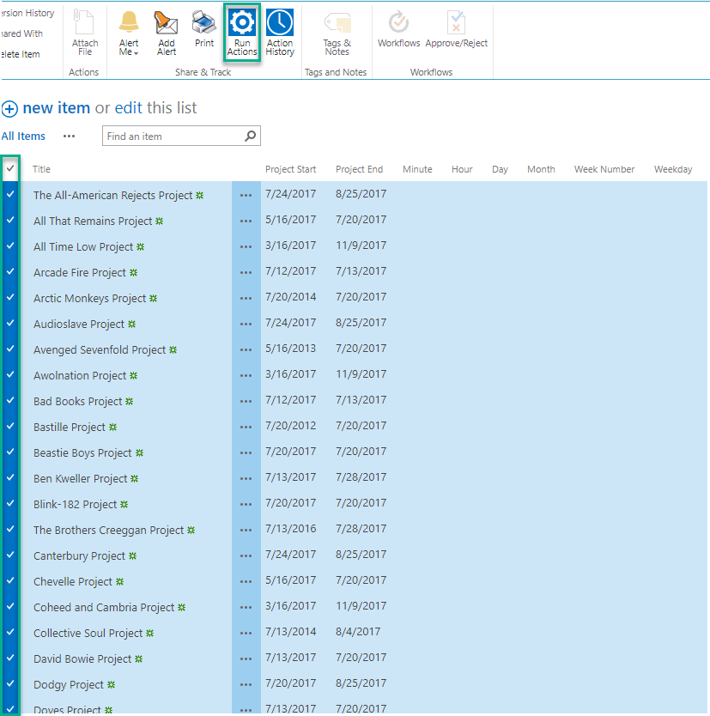Open the Minute column header menu
Viewport: 710px width, 716px height.
click(417, 169)
